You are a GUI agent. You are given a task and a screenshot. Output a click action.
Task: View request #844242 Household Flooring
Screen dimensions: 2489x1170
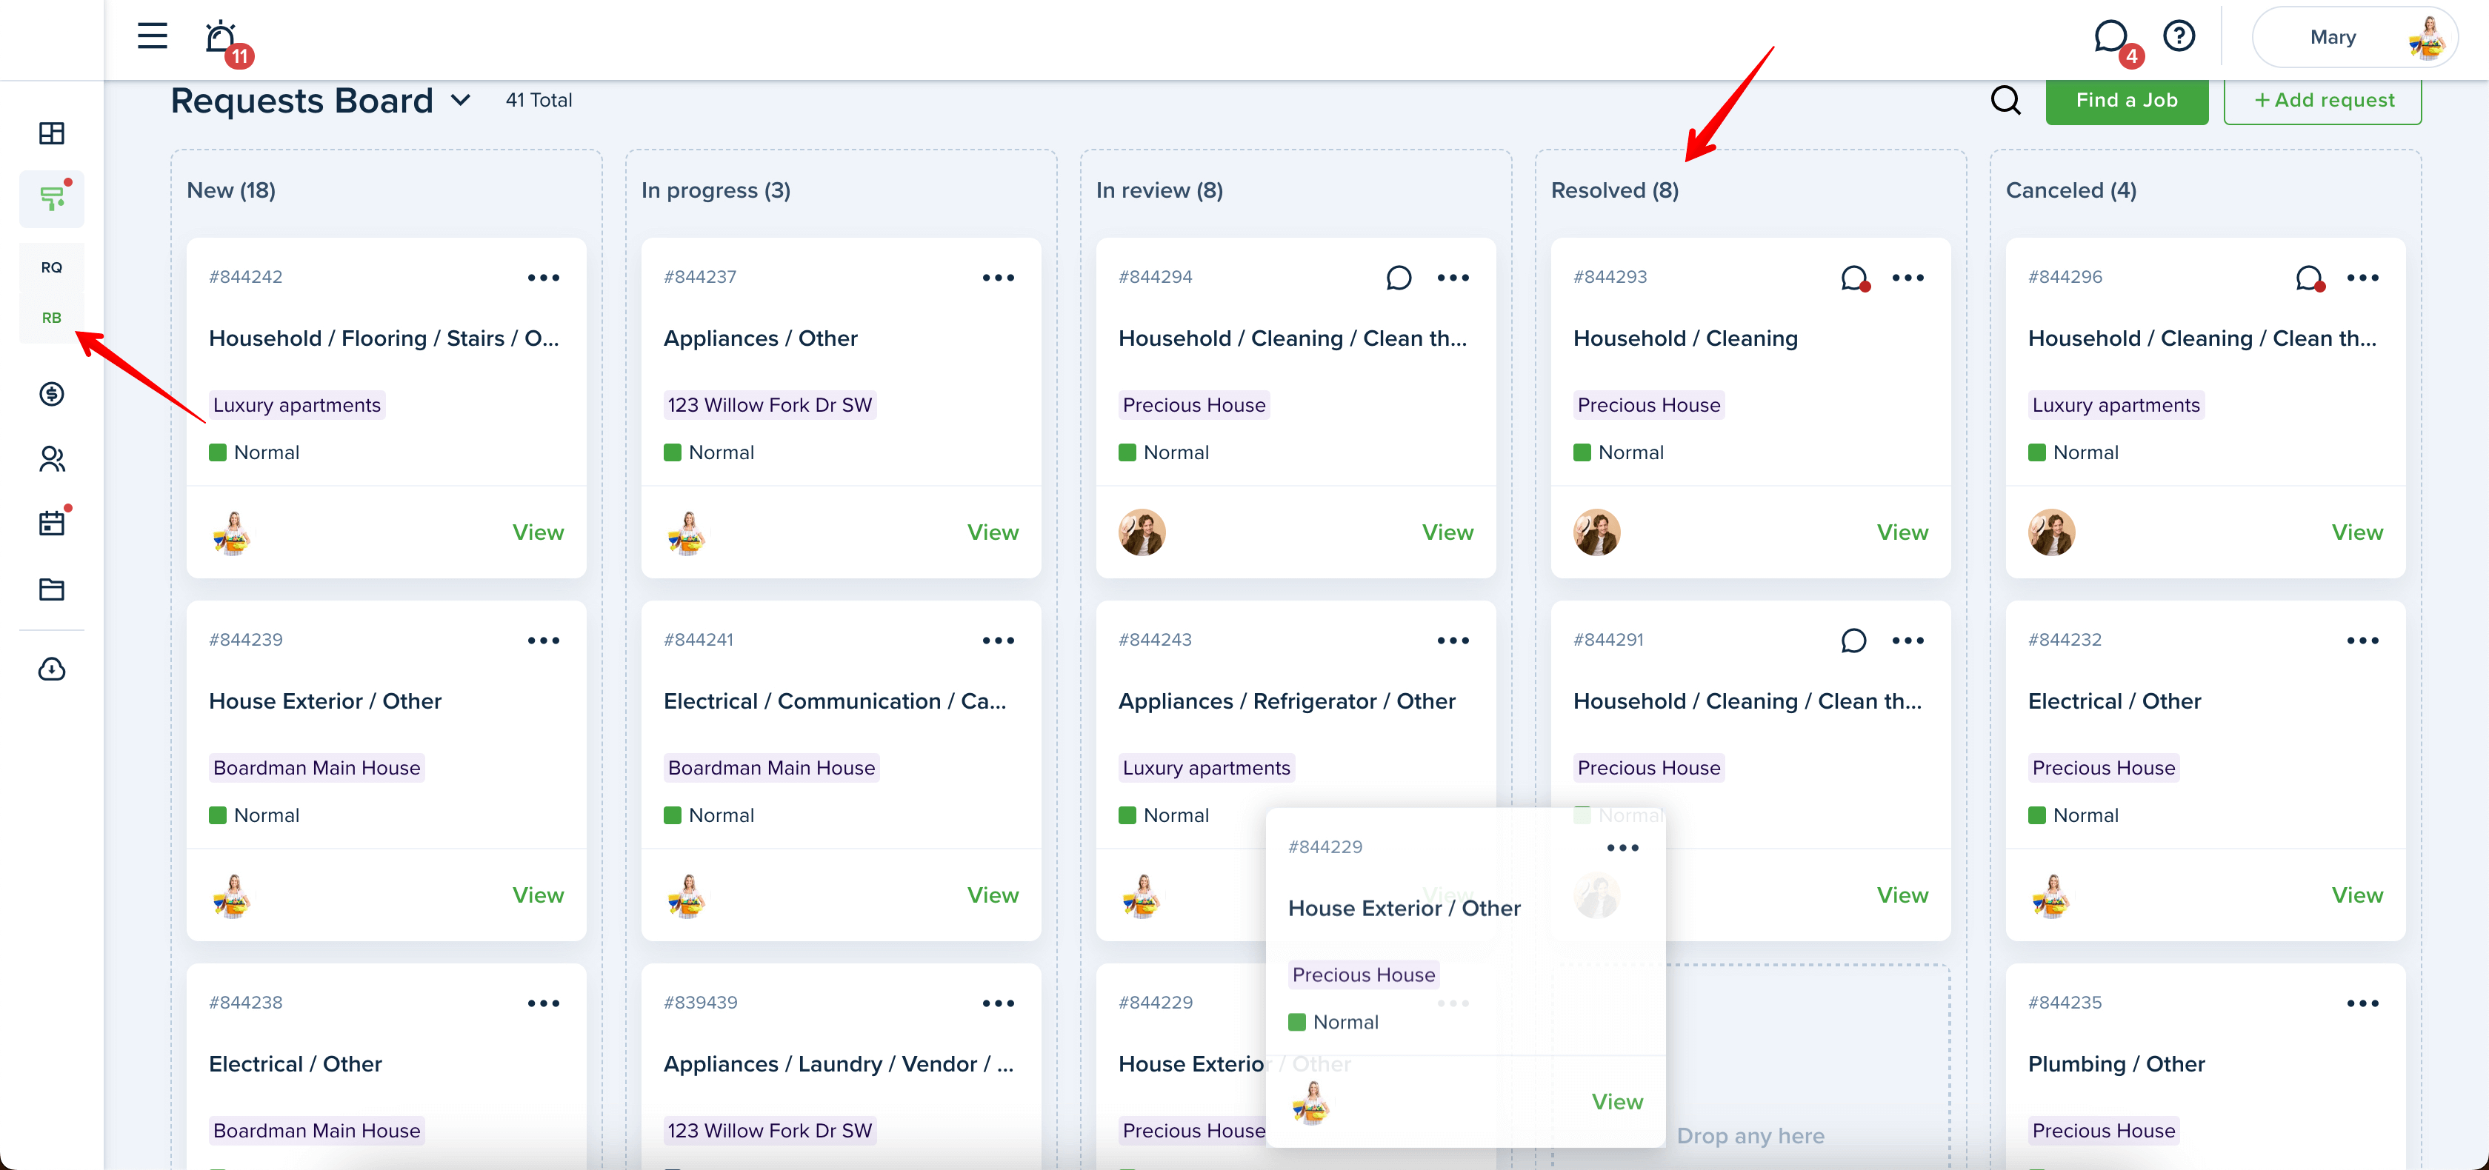tap(539, 532)
